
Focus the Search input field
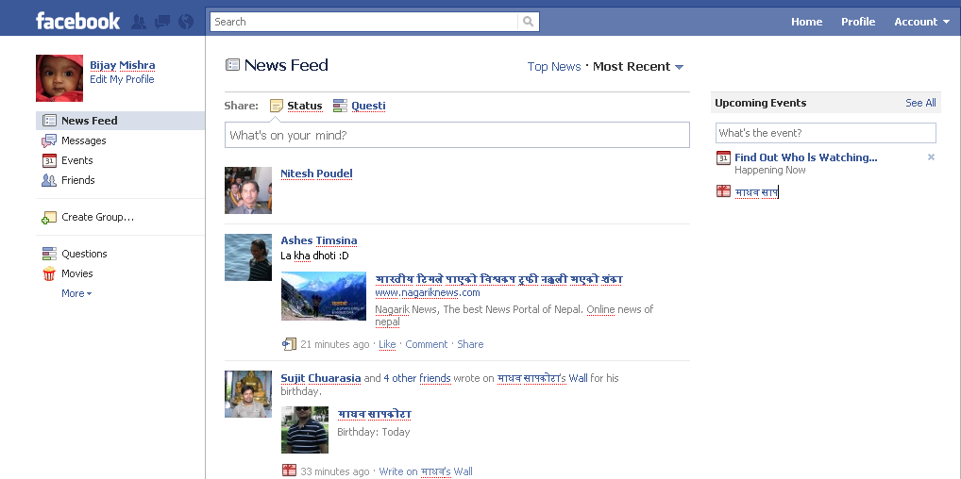pyautogui.click(x=364, y=22)
